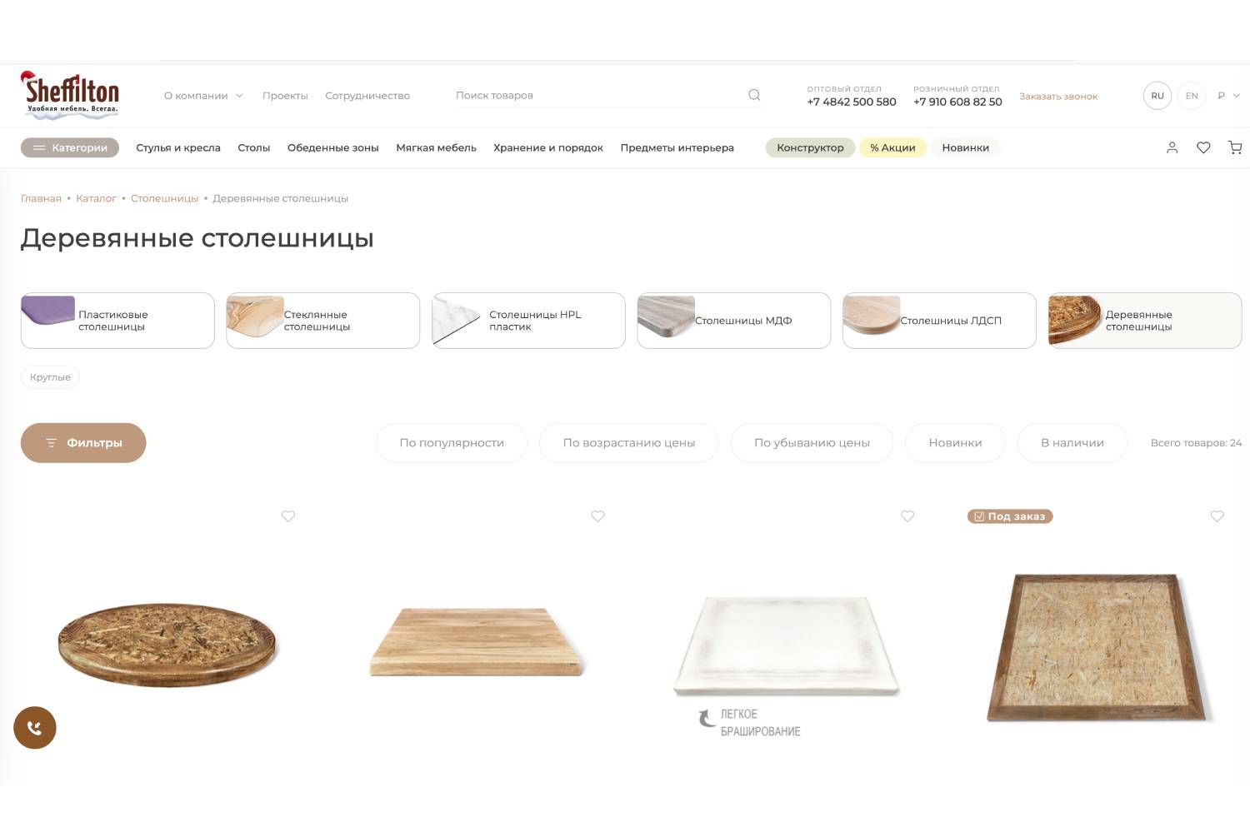Go to 'Мягкая мебель' section

pos(436,147)
